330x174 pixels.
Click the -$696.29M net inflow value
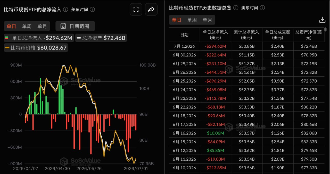pos(215,81)
